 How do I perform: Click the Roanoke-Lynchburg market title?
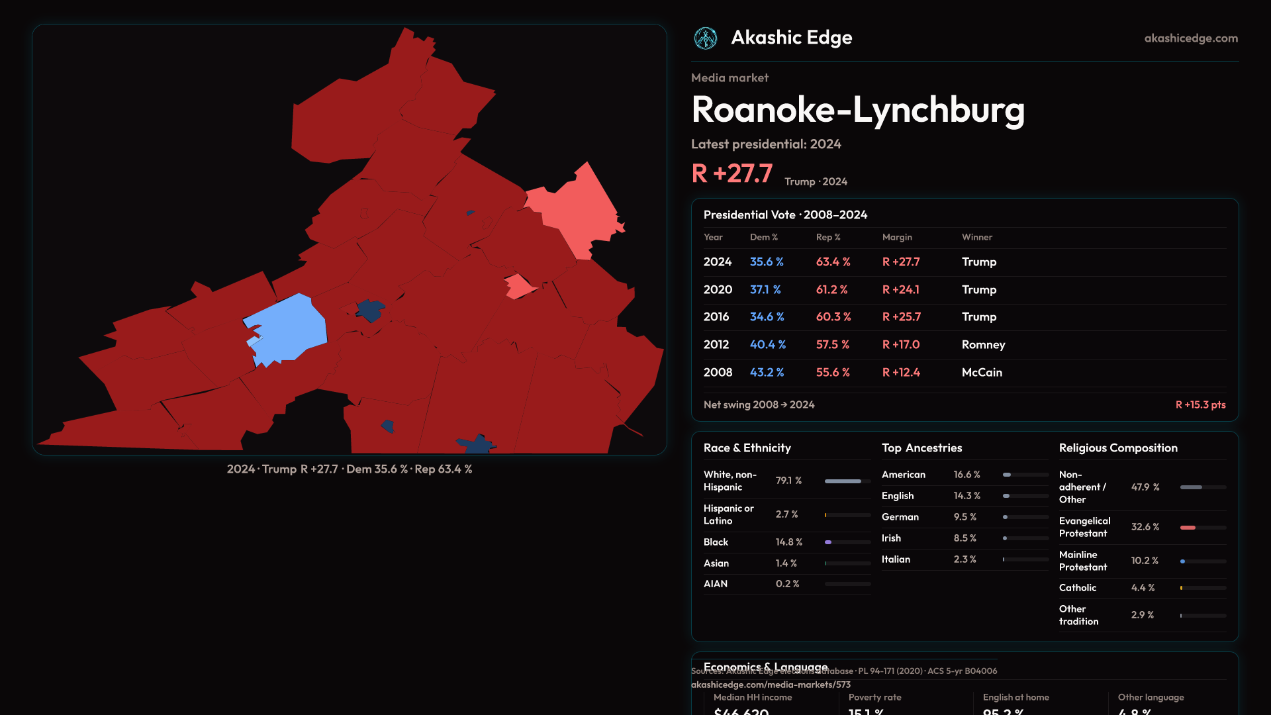tap(857, 110)
